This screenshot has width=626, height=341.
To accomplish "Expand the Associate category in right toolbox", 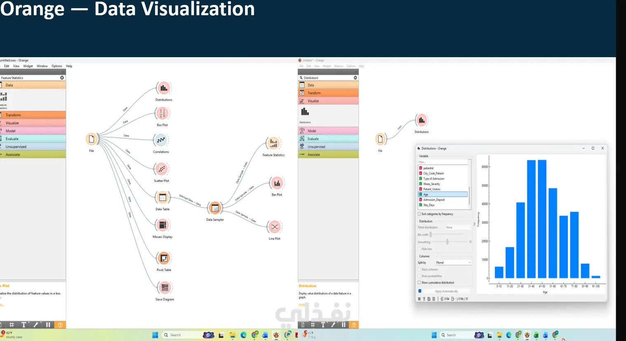I will [x=328, y=155].
